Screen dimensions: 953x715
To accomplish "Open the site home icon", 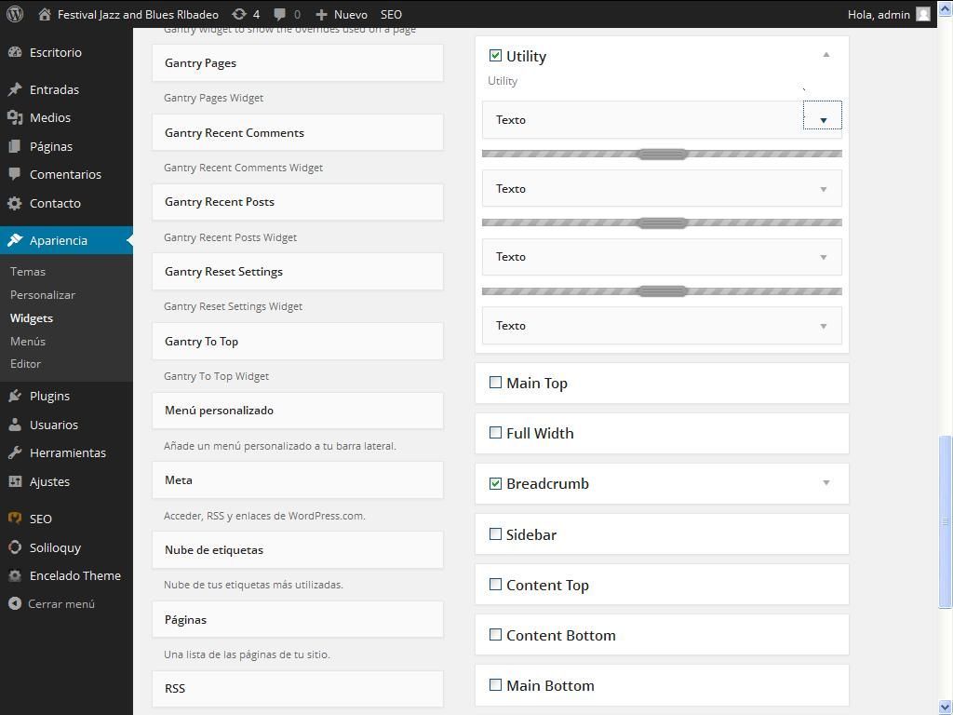I will [45, 15].
